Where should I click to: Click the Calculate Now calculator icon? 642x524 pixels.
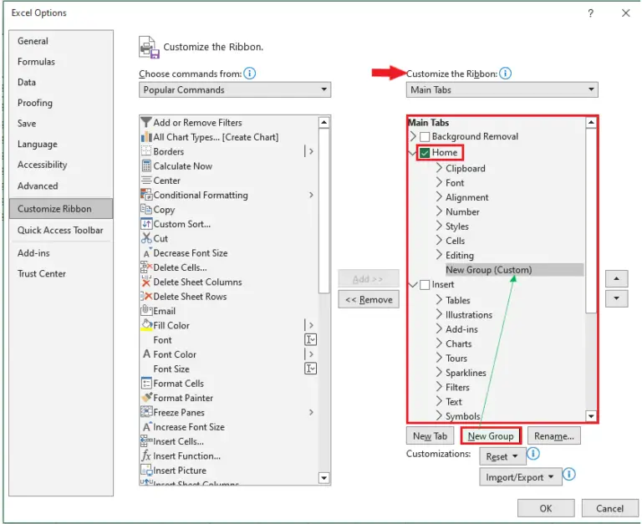pos(146,166)
